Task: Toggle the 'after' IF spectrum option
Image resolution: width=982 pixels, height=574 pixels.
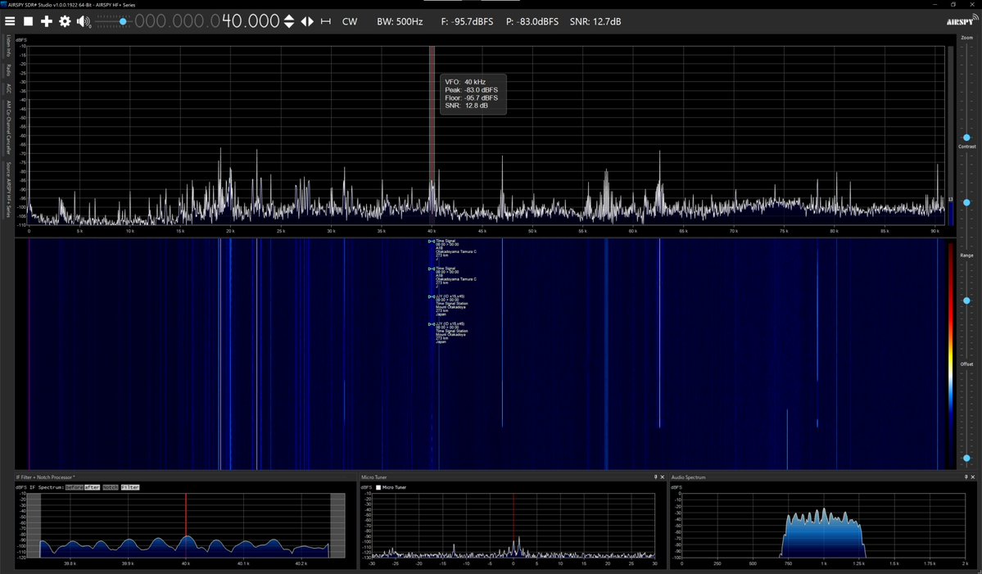Action: [x=92, y=487]
